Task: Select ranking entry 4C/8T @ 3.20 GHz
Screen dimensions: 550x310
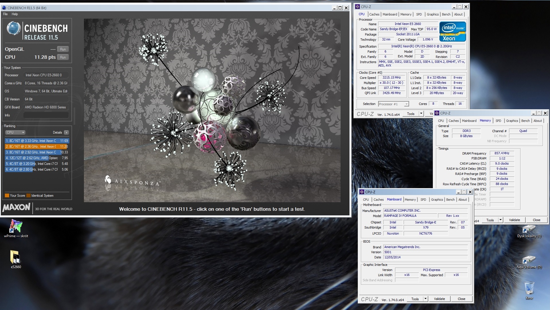Action: click(37, 164)
